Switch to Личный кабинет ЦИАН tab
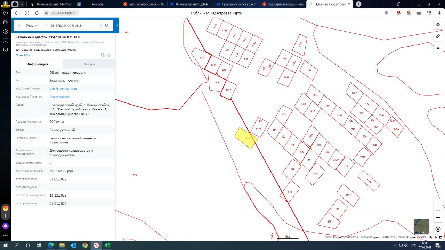Image resolution: width=445 pixels, height=250 pixels. [191, 4]
